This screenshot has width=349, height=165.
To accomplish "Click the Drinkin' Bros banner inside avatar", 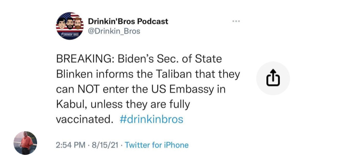I will [x=70, y=34].
